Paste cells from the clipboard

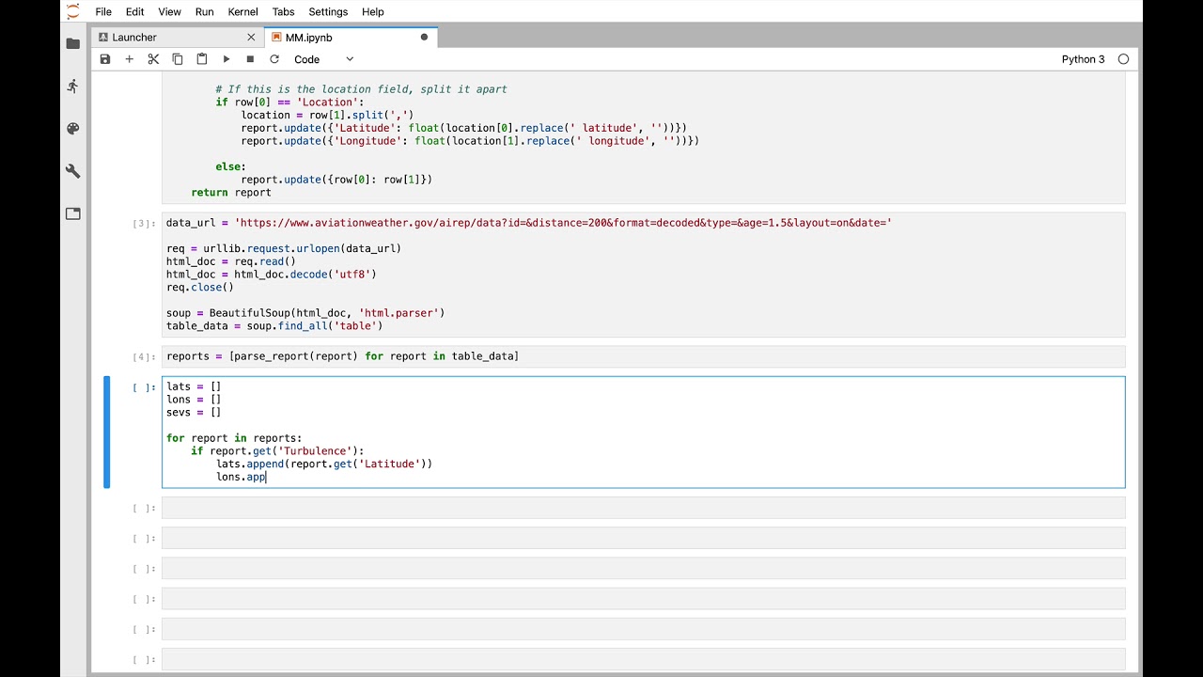coord(202,59)
